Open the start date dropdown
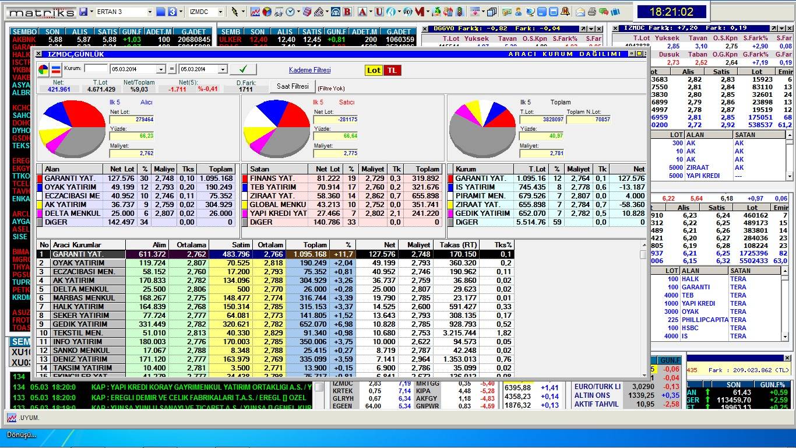This screenshot has height=448, width=796. tap(161, 69)
